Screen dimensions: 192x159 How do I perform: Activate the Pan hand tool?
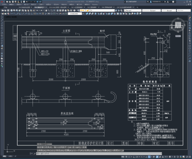(x=46, y=10)
